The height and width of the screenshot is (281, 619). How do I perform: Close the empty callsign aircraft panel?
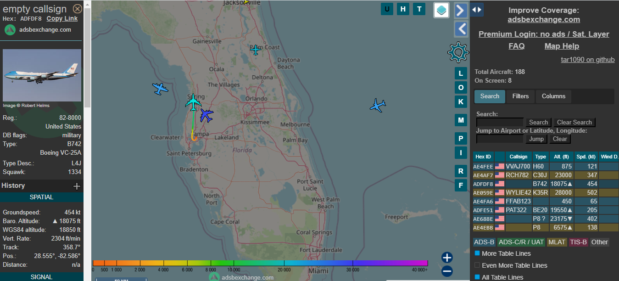coord(78,9)
